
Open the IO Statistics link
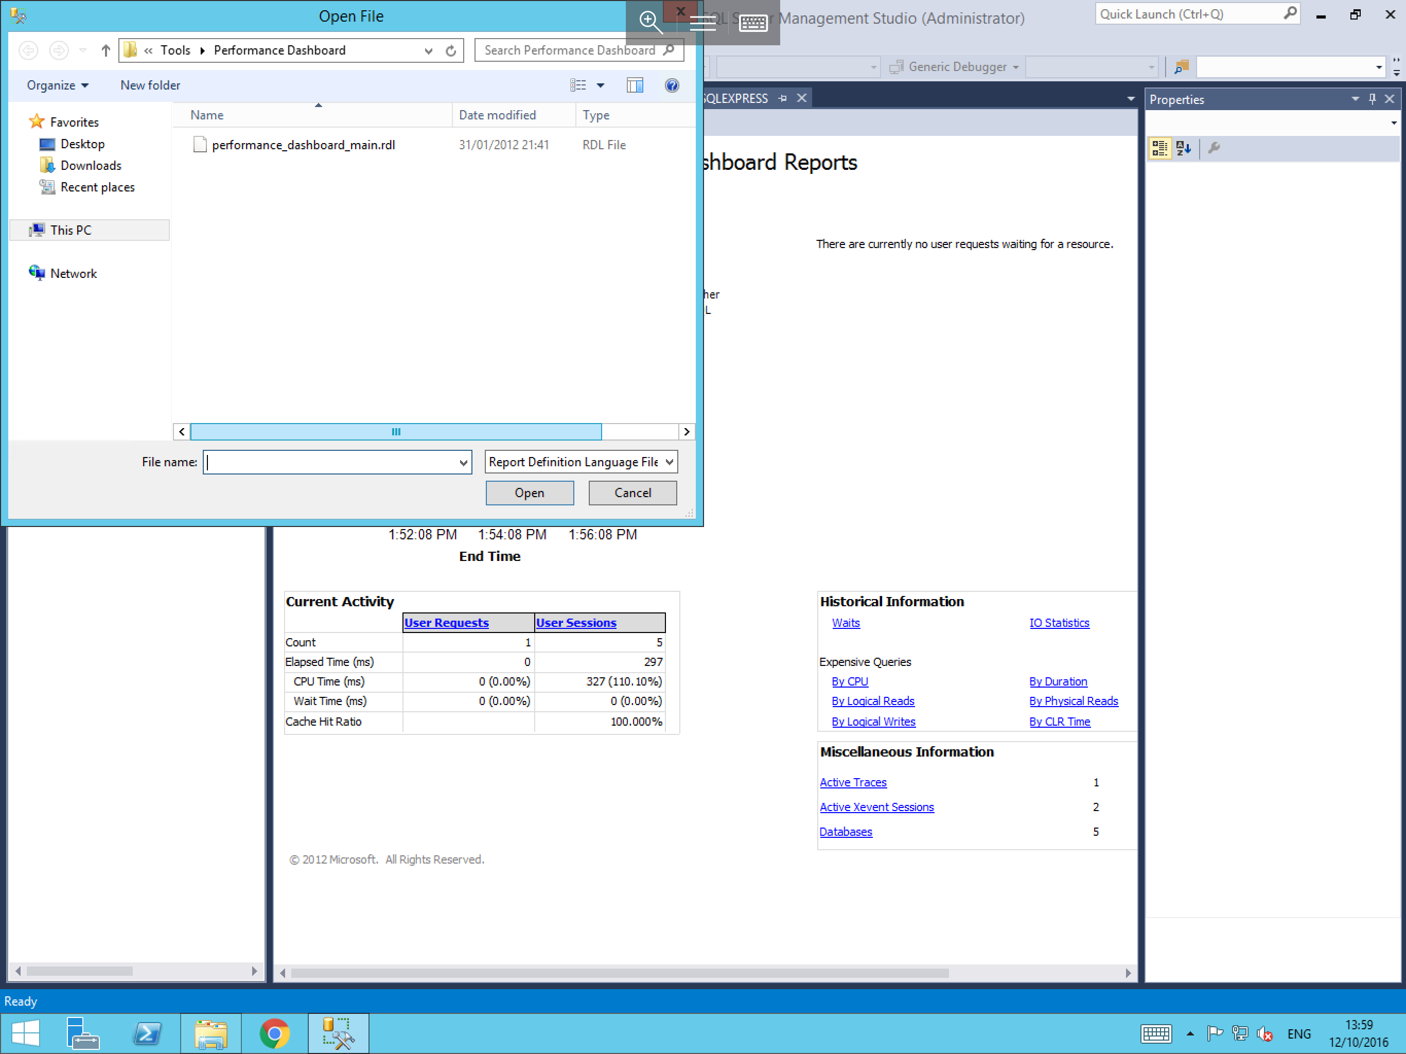coord(1059,622)
